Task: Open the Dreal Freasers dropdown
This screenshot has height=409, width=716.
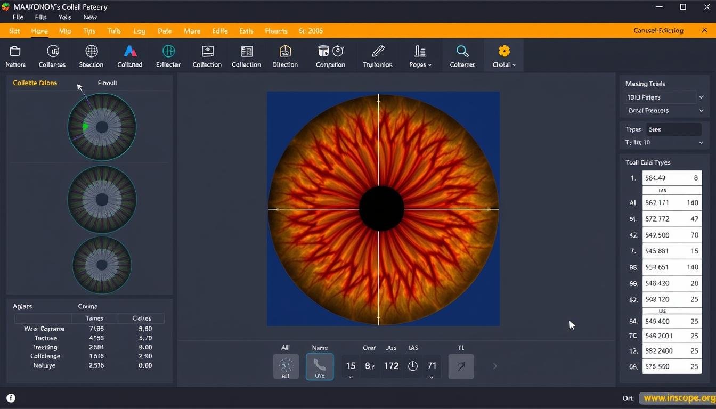Action: (x=664, y=110)
